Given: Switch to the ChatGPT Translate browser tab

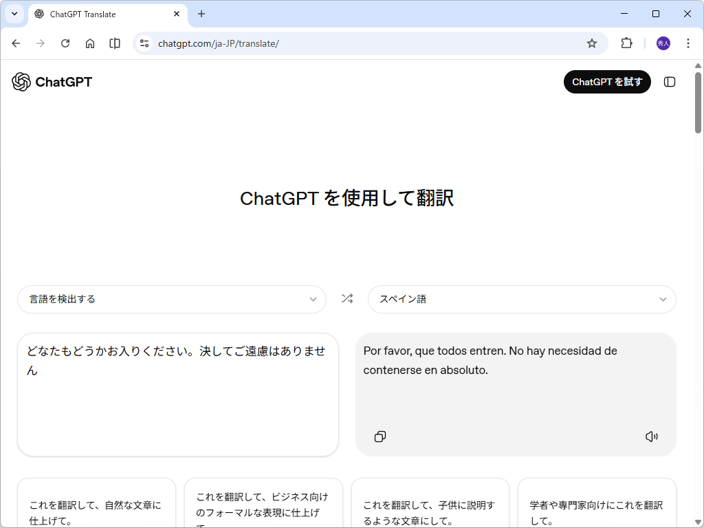Looking at the screenshot, I should tap(96, 14).
